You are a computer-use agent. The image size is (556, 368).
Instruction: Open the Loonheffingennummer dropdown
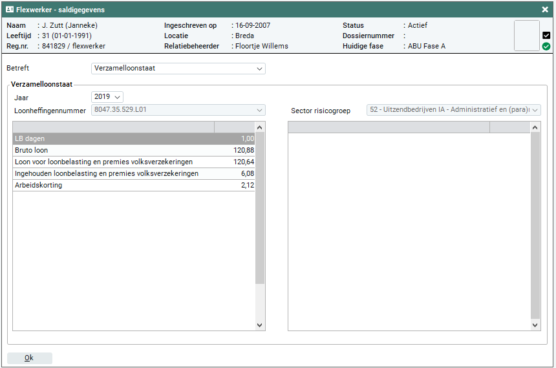[x=178, y=110]
